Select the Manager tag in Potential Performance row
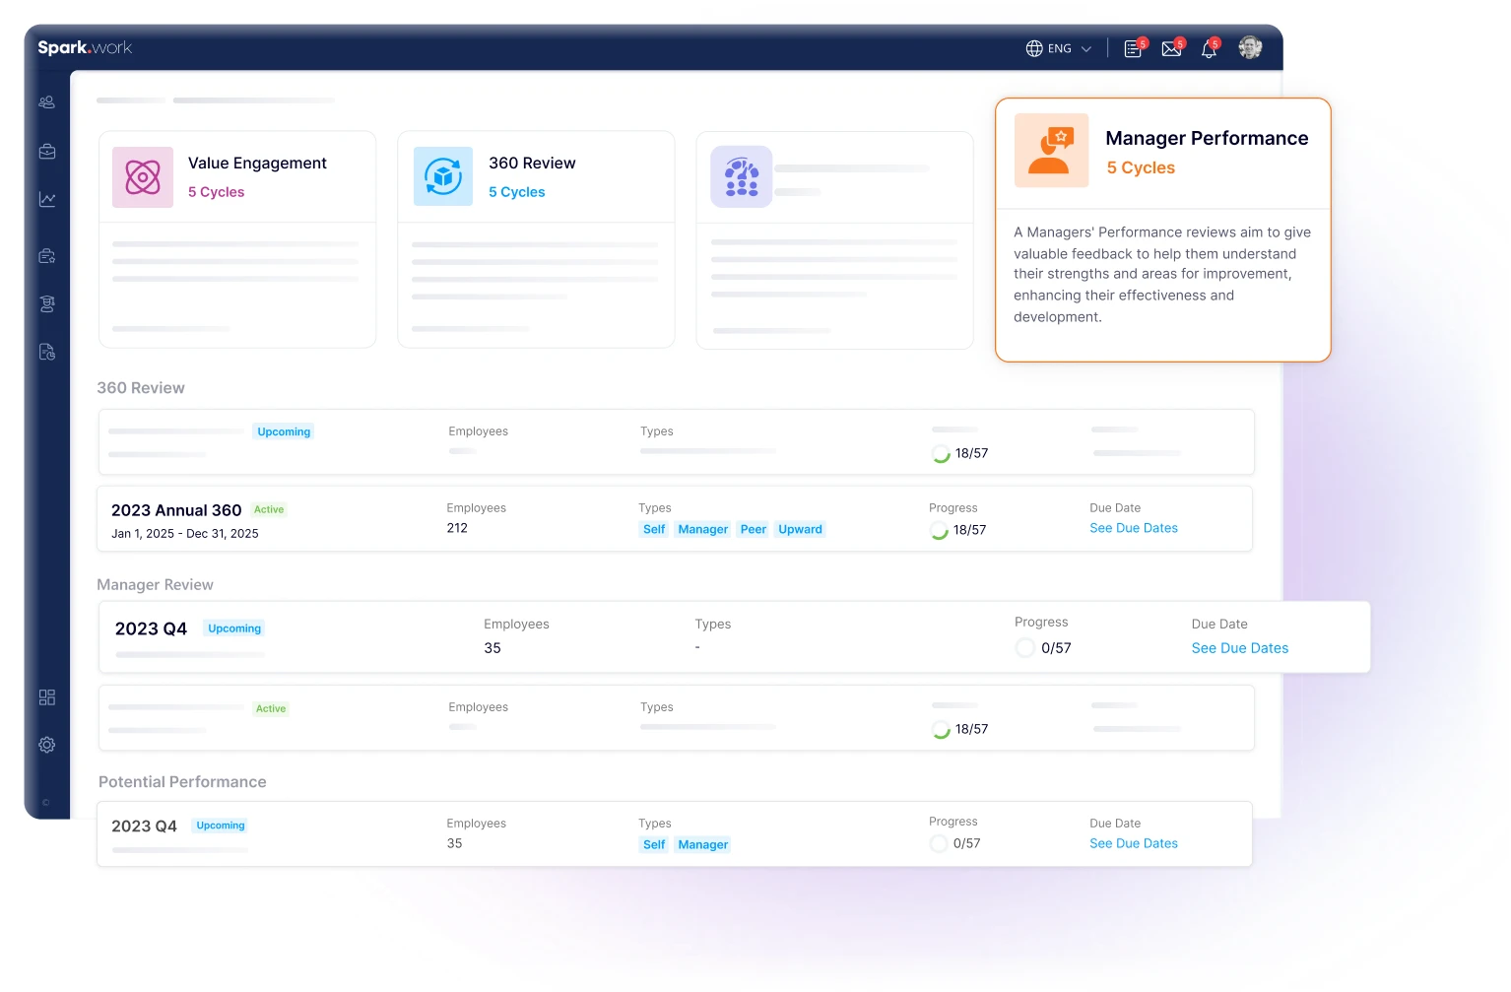Viewport: 1511px width, 992px height. [703, 844]
